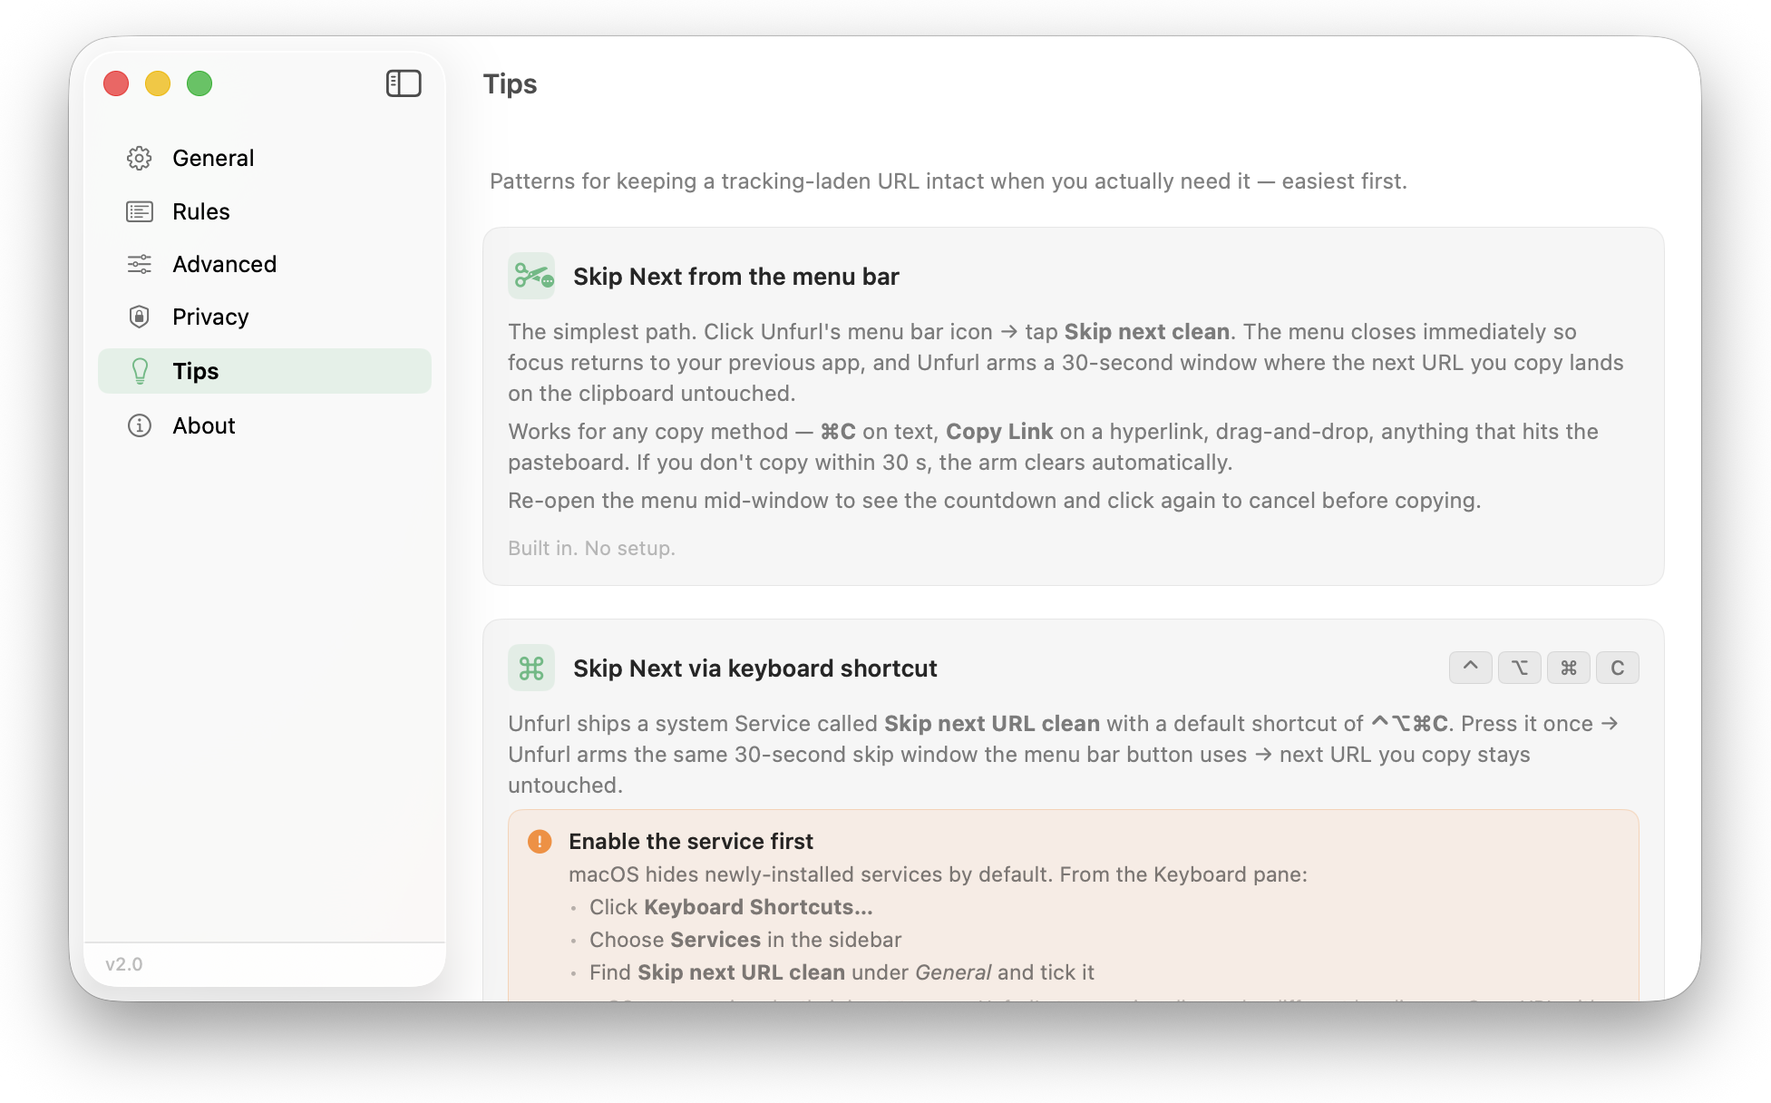Click the 'Skip Next via keyboard shortcut' heading
The image size is (1771, 1103).
[755, 669]
